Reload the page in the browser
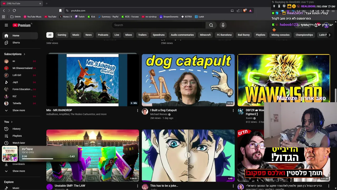Image resolution: width=337 pixels, height=190 pixels. click(14, 11)
